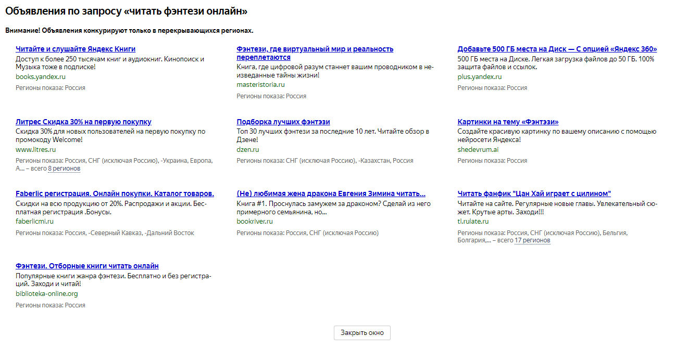Select the www.litres.ru domain text
The image size is (688, 349).
click(x=35, y=150)
